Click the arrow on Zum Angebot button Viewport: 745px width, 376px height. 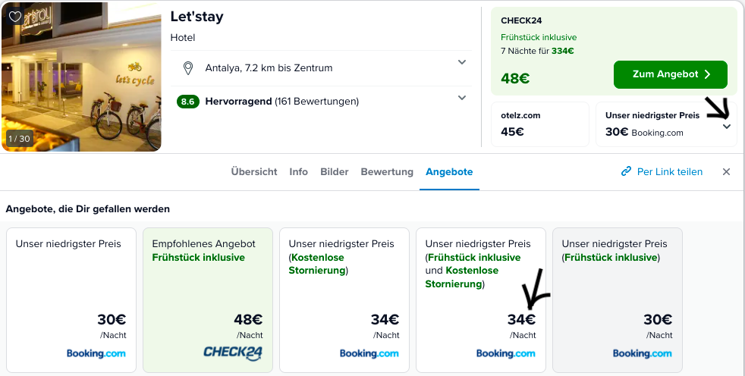point(708,74)
